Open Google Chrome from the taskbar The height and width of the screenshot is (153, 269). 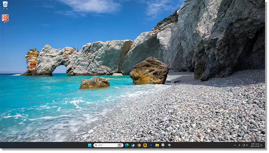pos(139,145)
